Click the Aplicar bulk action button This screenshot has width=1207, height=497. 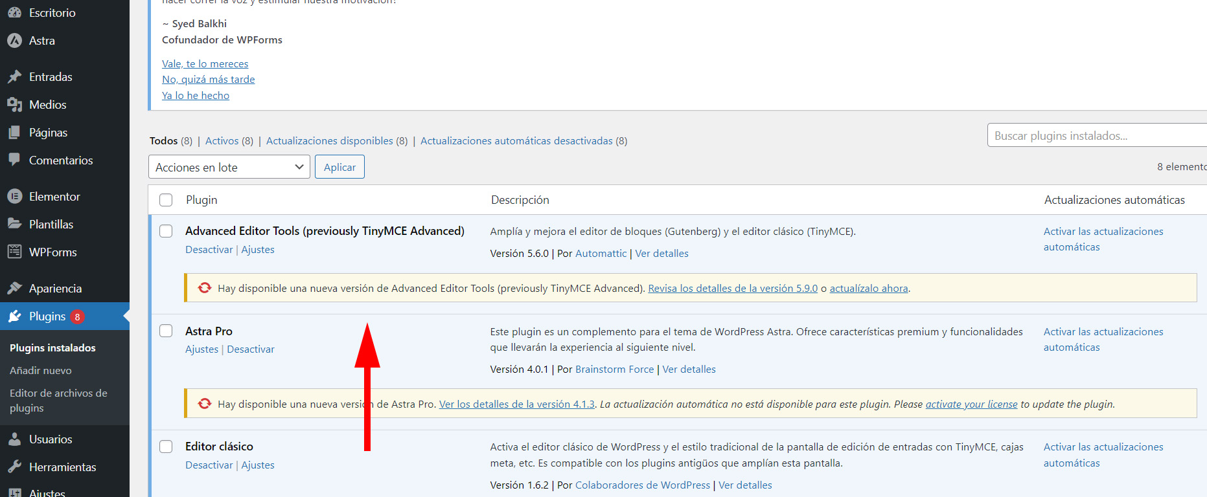[339, 167]
